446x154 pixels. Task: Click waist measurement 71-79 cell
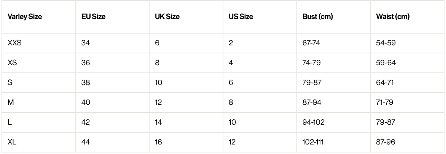385,103
